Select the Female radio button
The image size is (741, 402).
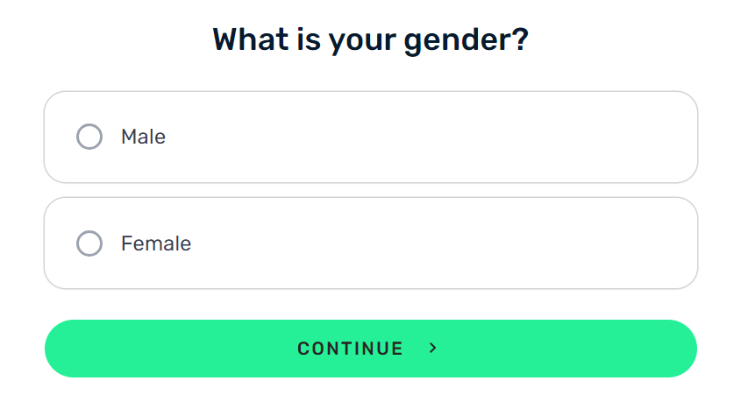[89, 243]
